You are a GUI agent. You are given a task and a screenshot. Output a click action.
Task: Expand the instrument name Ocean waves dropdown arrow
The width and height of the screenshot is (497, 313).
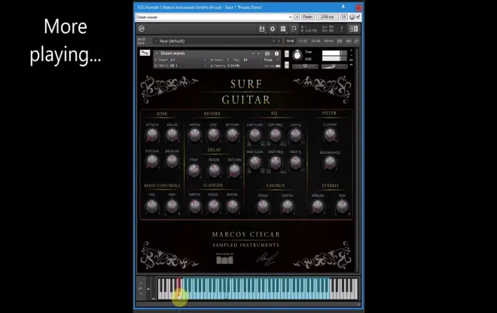coord(157,54)
